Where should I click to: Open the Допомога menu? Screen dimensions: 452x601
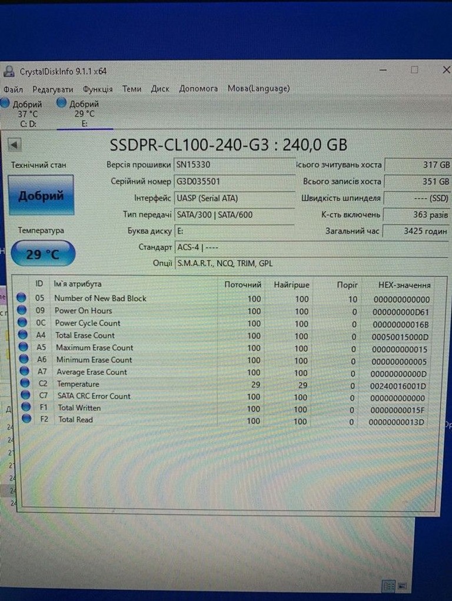(198, 88)
